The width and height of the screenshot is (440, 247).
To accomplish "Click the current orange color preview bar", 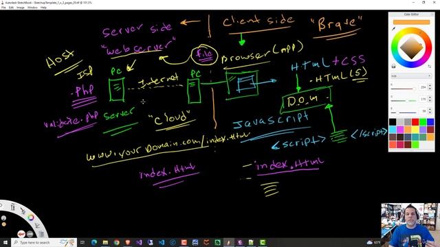I will pyautogui.click(x=411, y=22).
